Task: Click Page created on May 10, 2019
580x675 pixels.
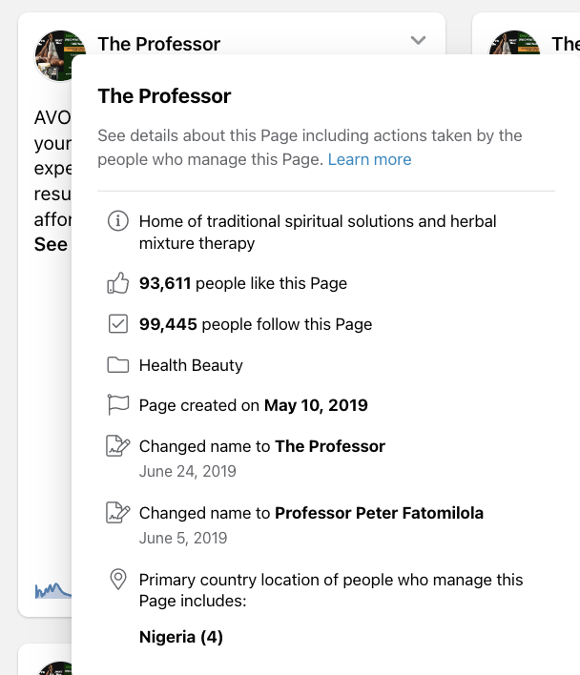Action: pyautogui.click(x=253, y=405)
